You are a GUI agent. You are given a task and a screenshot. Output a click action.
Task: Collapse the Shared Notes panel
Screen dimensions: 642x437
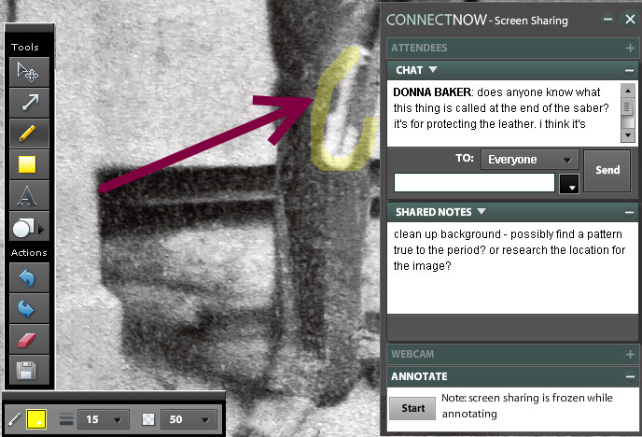pos(631,211)
